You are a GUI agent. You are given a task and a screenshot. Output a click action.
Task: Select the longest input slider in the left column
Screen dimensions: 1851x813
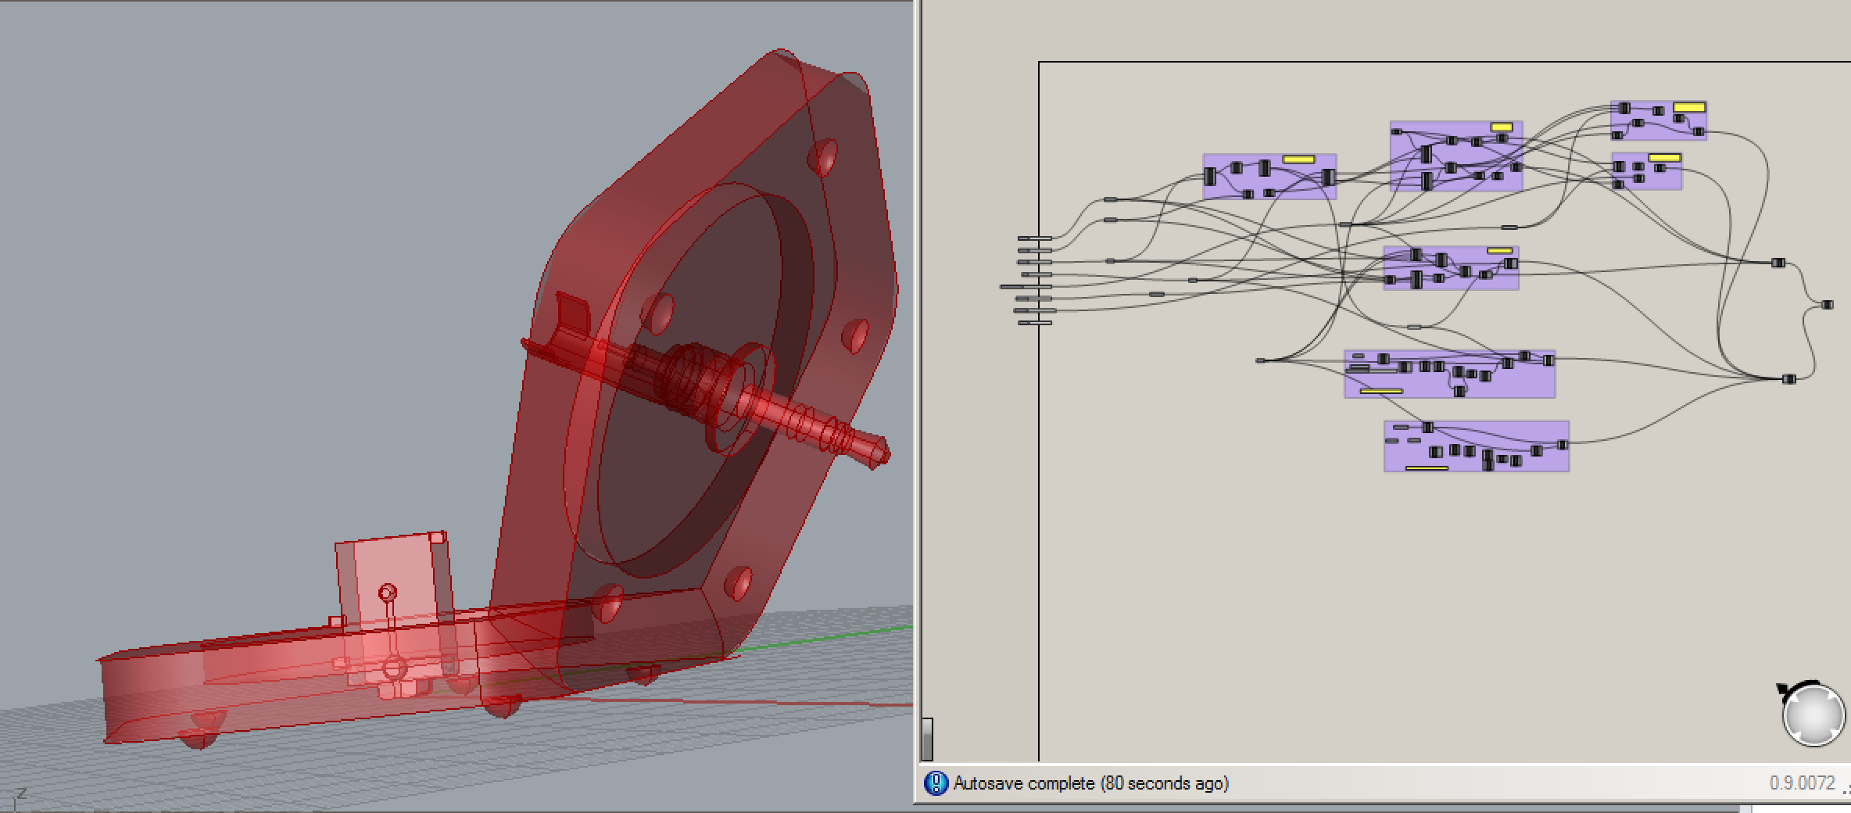click(x=1026, y=287)
